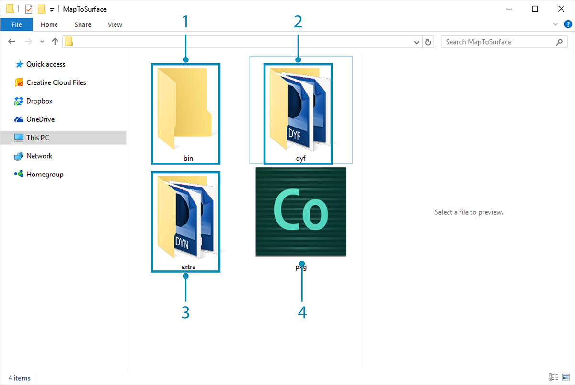Select the extra folder
Screen dimensions: 575x385
coord(185,221)
